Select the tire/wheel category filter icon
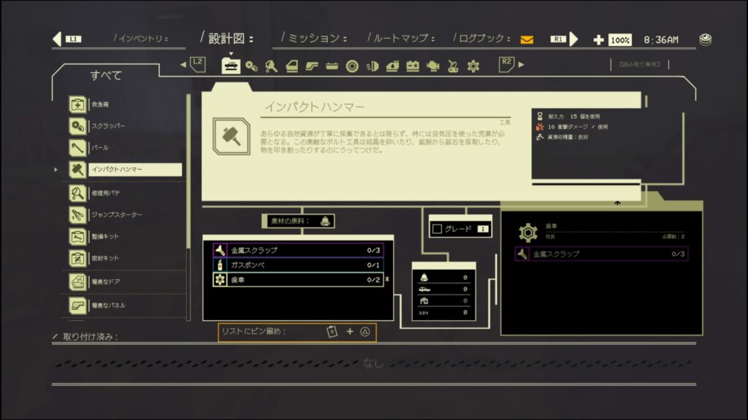The width and height of the screenshot is (748, 420). (352, 66)
